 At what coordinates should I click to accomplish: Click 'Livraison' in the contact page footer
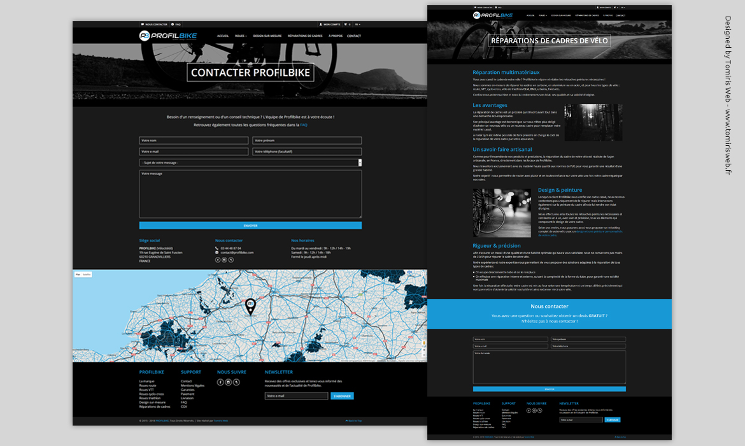pos(187,398)
